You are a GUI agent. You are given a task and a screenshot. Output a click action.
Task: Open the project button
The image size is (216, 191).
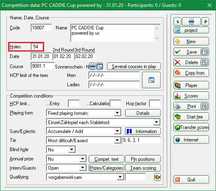191,30
